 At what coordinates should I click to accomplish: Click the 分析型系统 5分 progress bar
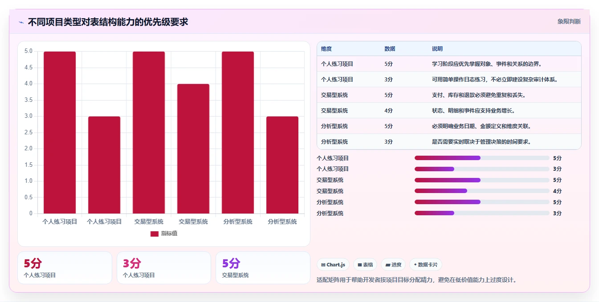tap(482, 202)
